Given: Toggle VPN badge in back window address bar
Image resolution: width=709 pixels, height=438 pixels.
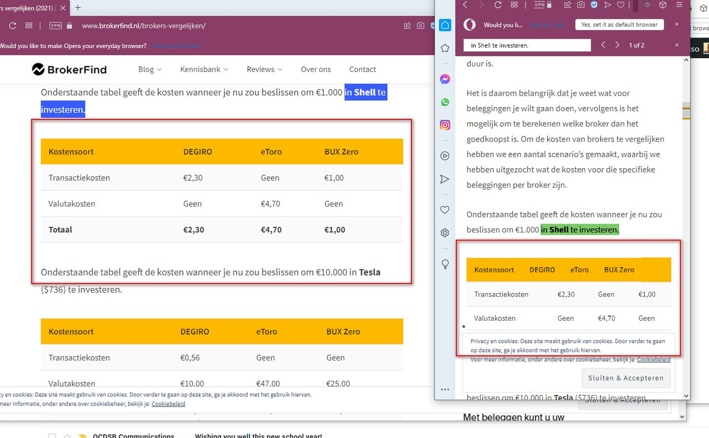Looking at the screenshot, I should tap(55, 25).
